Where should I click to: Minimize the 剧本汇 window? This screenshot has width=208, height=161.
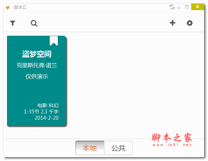179,8
